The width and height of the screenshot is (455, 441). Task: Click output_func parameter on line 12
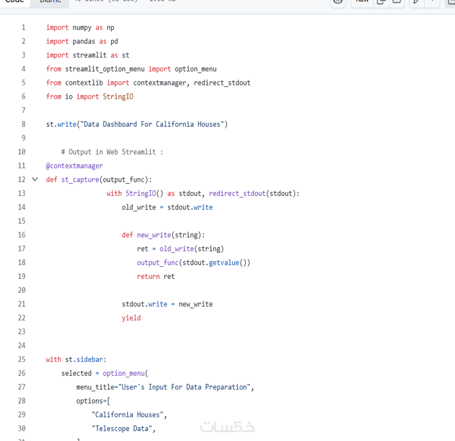(124, 180)
